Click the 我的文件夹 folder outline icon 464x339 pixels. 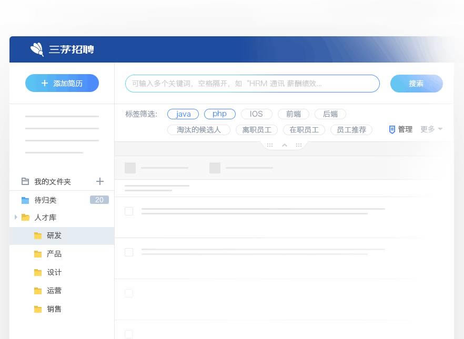[x=25, y=181]
